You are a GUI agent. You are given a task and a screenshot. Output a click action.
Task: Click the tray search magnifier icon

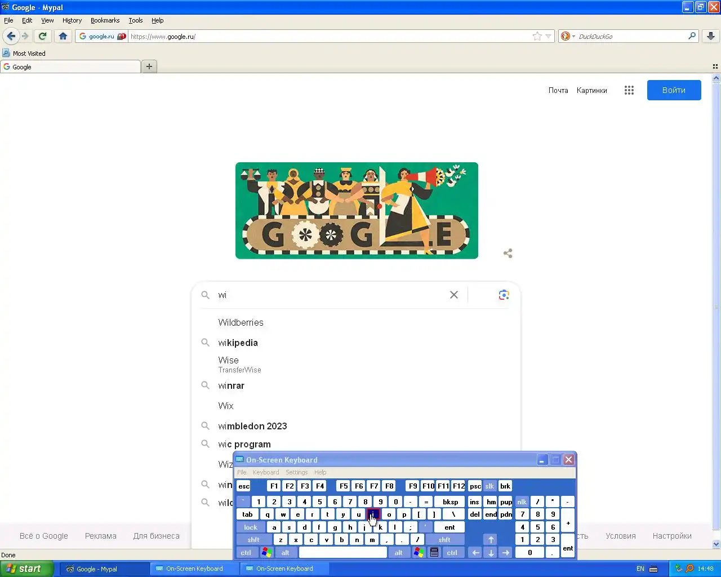click(689, 569)
